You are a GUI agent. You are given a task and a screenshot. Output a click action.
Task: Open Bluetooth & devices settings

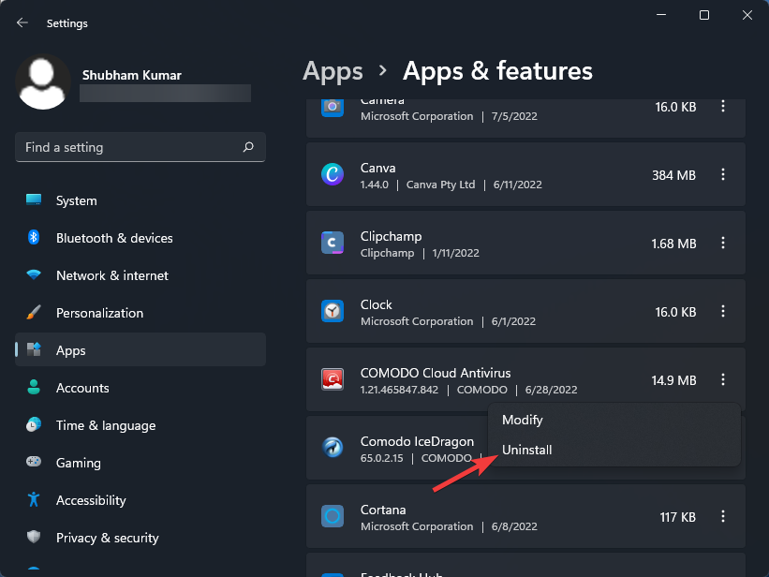coord(114,238)
